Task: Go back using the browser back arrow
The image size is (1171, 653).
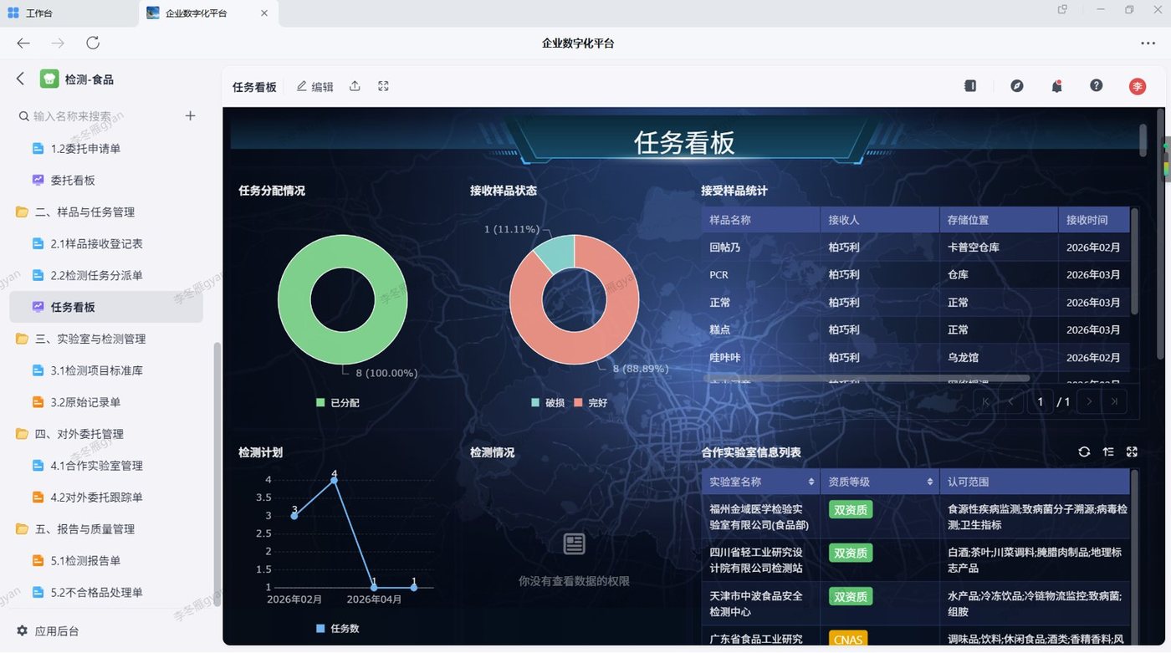Action: click(x=23, y=43)
